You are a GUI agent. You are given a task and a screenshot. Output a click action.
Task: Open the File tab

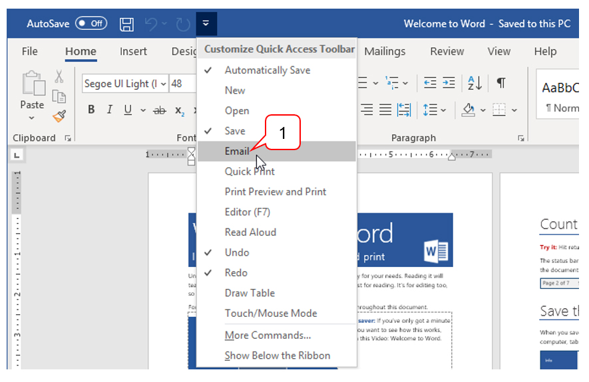(30, 51)
